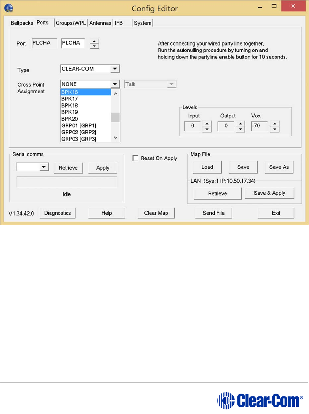Viewport: 309px width, 414px height.
Task: Click the Map File Save button
Action: click(x=243, y=167)
